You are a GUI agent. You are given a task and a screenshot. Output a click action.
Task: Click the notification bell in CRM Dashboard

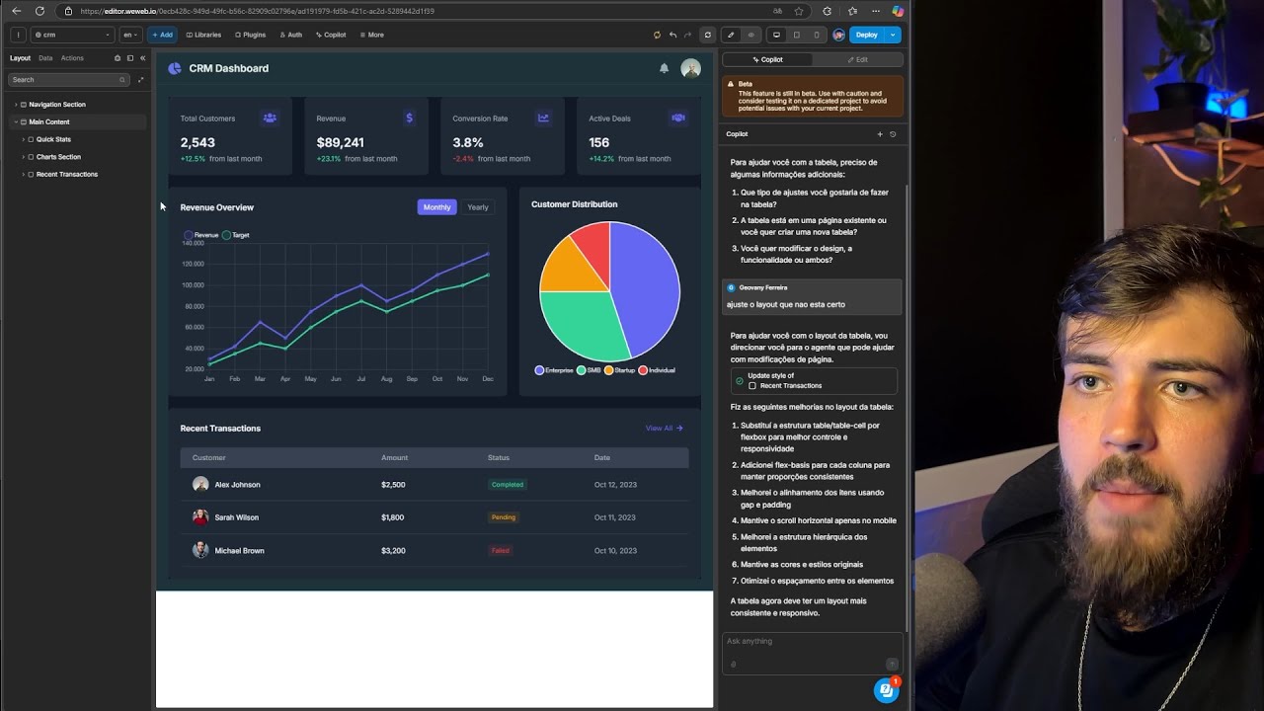664,68
